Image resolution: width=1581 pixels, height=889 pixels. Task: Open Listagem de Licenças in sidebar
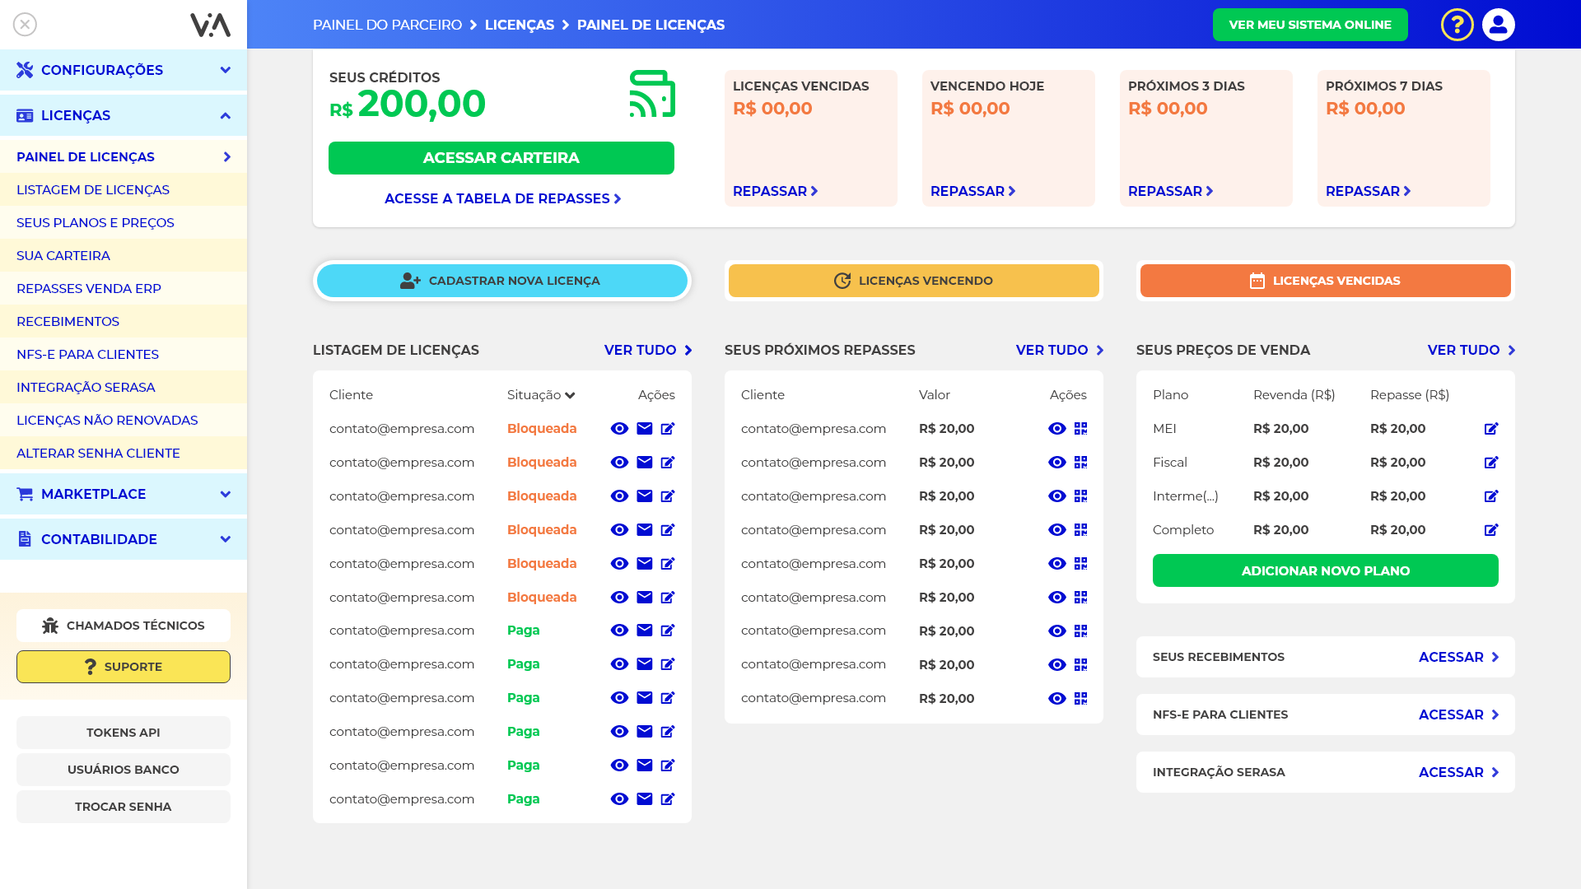[x=124, y=189]
